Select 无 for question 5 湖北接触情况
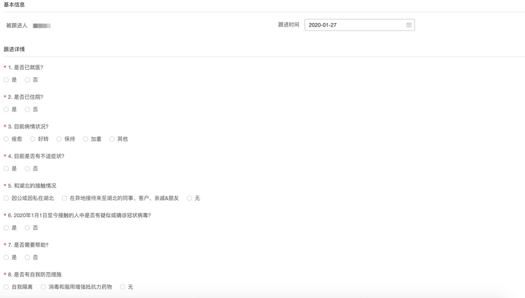The width and height of the screenshot is (525, 298). click(190, 198)
